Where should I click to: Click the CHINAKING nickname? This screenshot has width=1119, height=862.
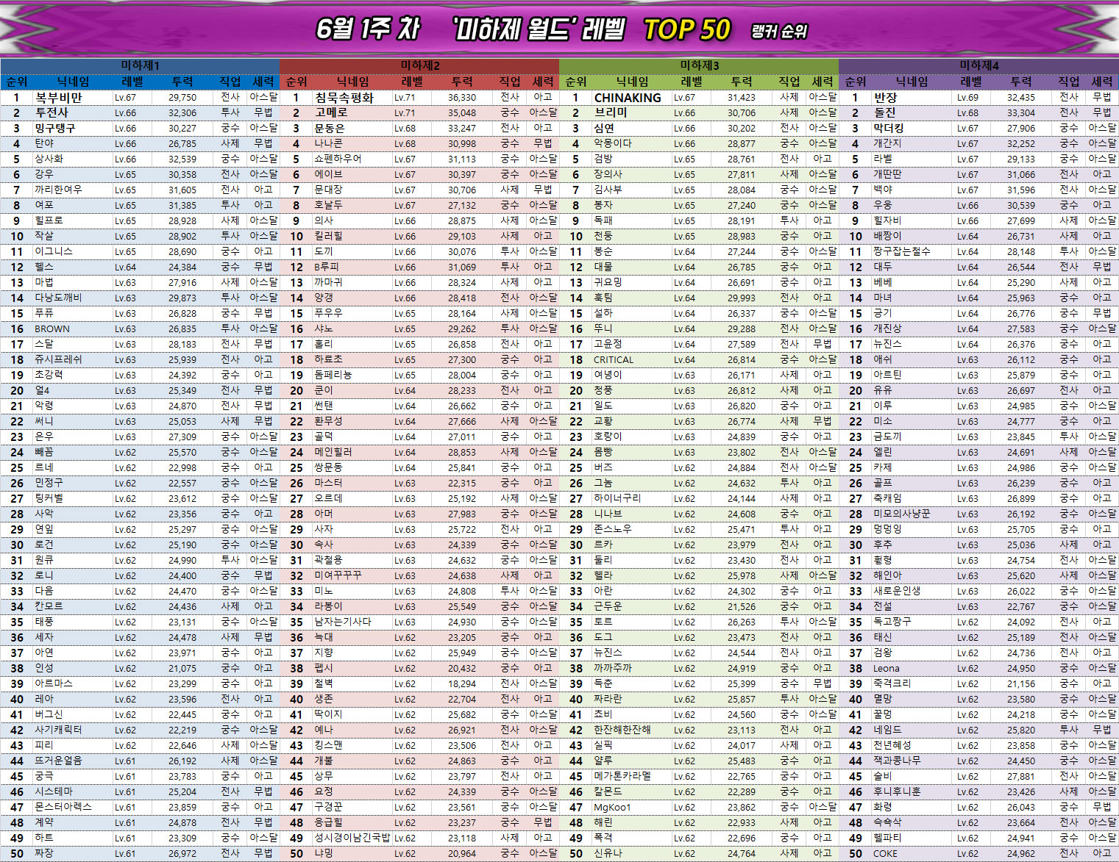(x=627, y=98)
